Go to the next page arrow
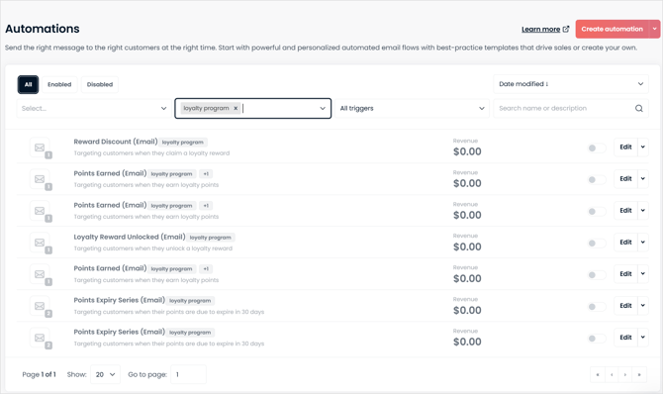 click(x=625, y=374)
